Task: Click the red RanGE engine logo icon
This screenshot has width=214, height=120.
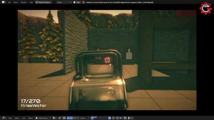Action: point(84,2)
